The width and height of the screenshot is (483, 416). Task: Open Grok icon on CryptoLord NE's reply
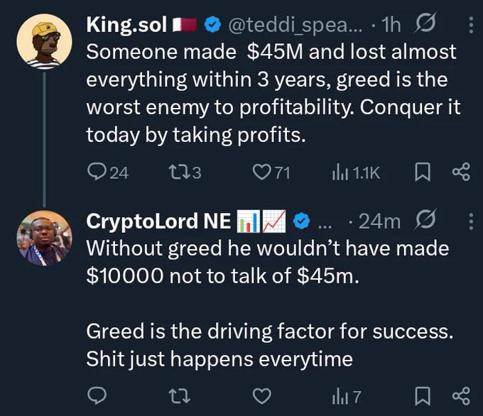[x=425, y=219]
